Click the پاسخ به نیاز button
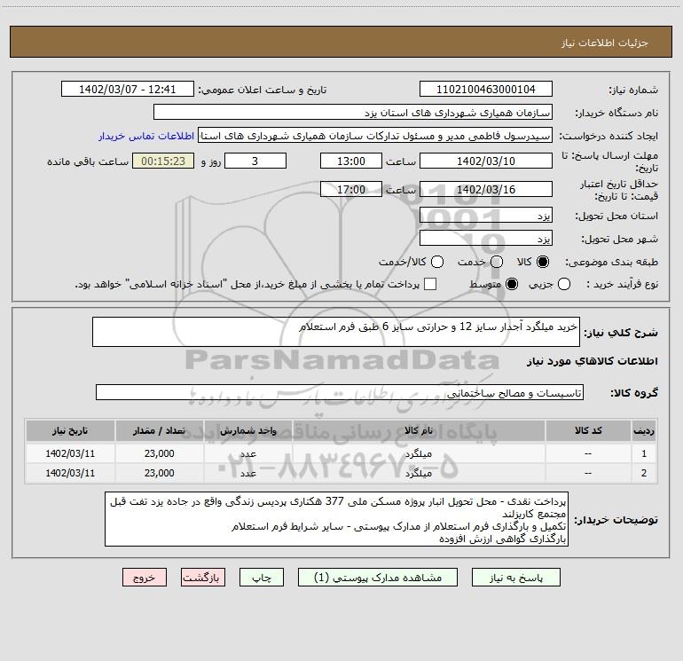The width and height of the screenshot is (683, 661). click(516, 578)
